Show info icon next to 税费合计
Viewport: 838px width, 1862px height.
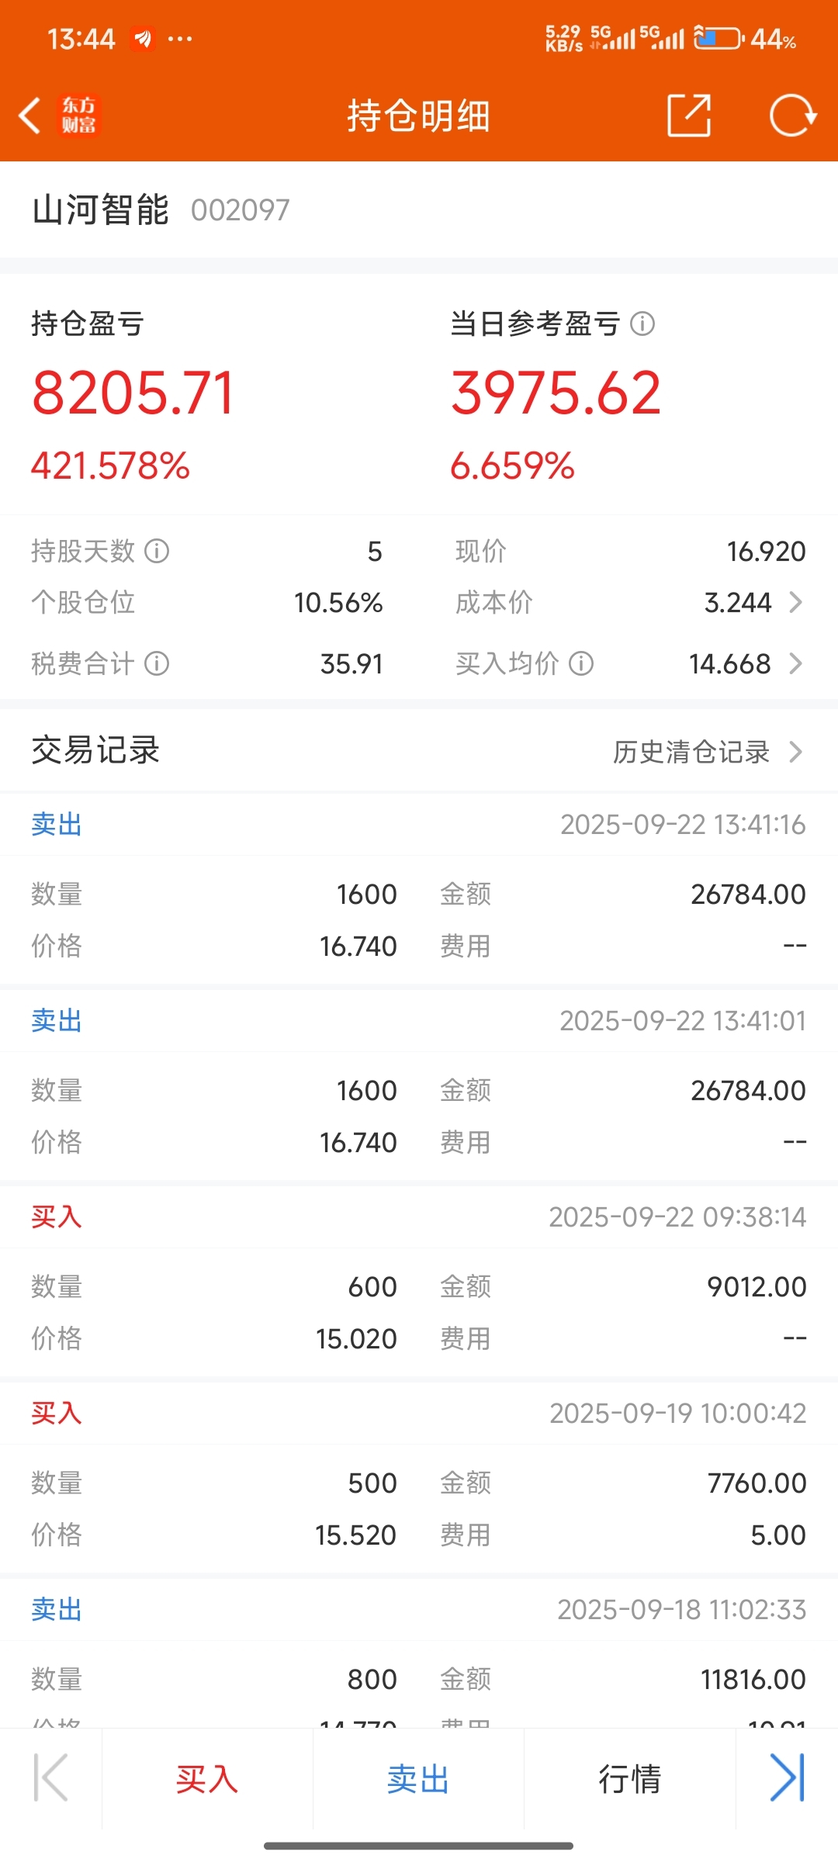157,663
